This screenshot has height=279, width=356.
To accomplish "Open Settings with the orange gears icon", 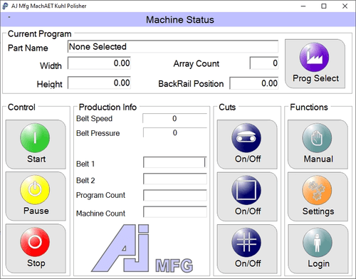I will click(x=318, y=196).
